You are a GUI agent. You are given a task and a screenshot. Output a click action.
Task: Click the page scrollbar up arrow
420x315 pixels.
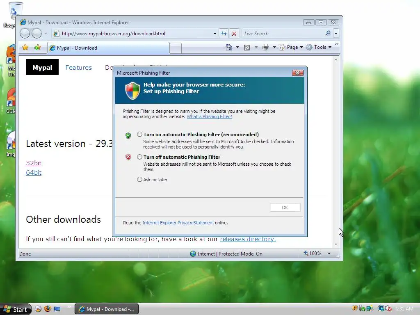pos(336,59)
